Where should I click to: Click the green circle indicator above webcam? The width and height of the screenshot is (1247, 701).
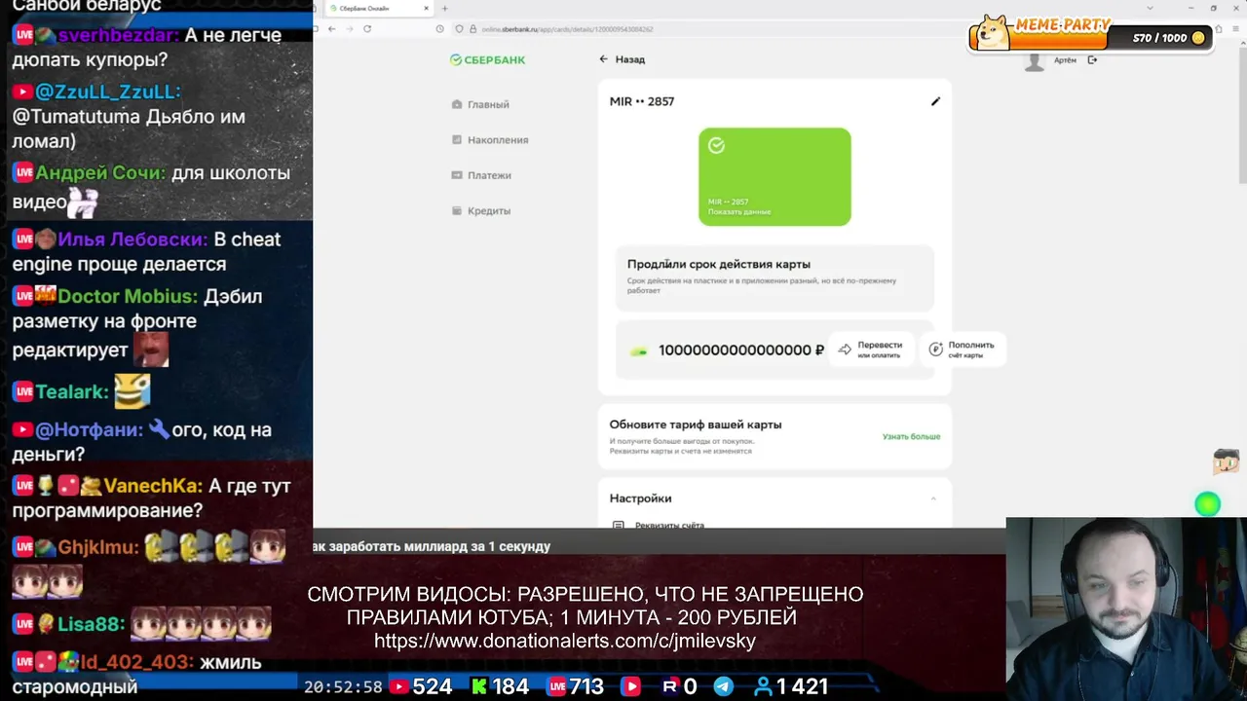(1207, 504)
